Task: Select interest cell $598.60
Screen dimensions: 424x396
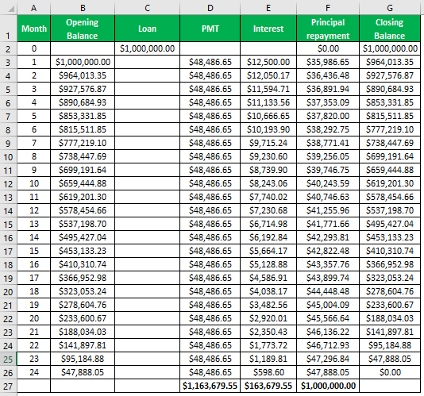Action: pos(268,372)
